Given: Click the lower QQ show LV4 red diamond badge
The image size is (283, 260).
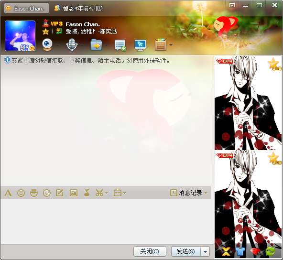Looking at the screenshot, I should click(x=225, y=155).
